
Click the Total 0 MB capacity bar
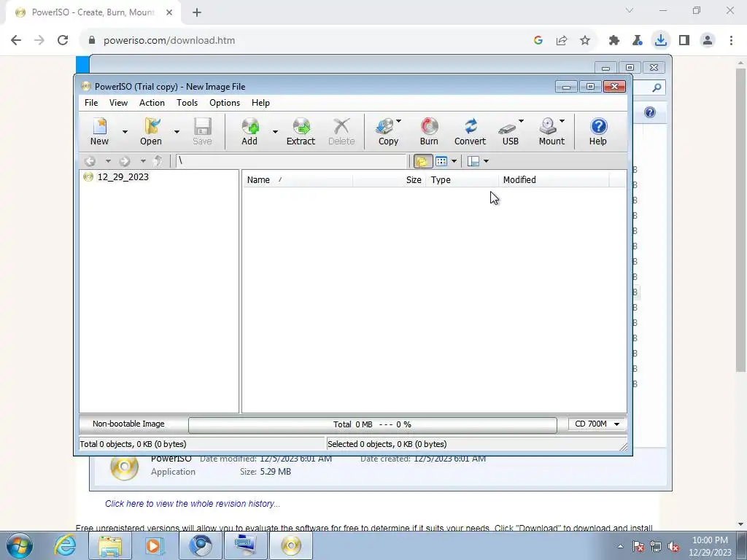tap(372, 424)
